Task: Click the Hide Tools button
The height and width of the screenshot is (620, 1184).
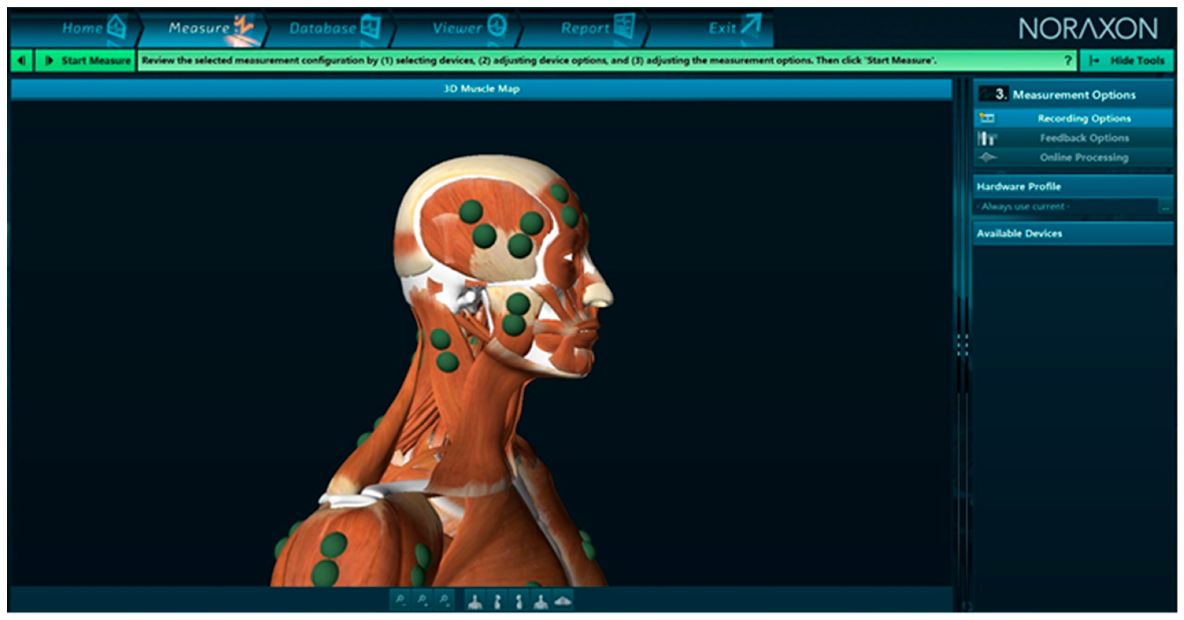Action: click(x=1126, y=61)
